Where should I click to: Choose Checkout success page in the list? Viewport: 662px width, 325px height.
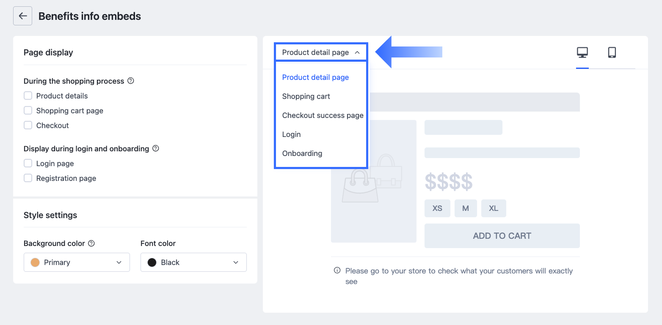323,115
